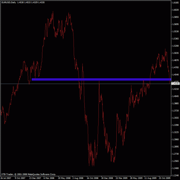Click the 1.5855 price axis label

point(175,17)
